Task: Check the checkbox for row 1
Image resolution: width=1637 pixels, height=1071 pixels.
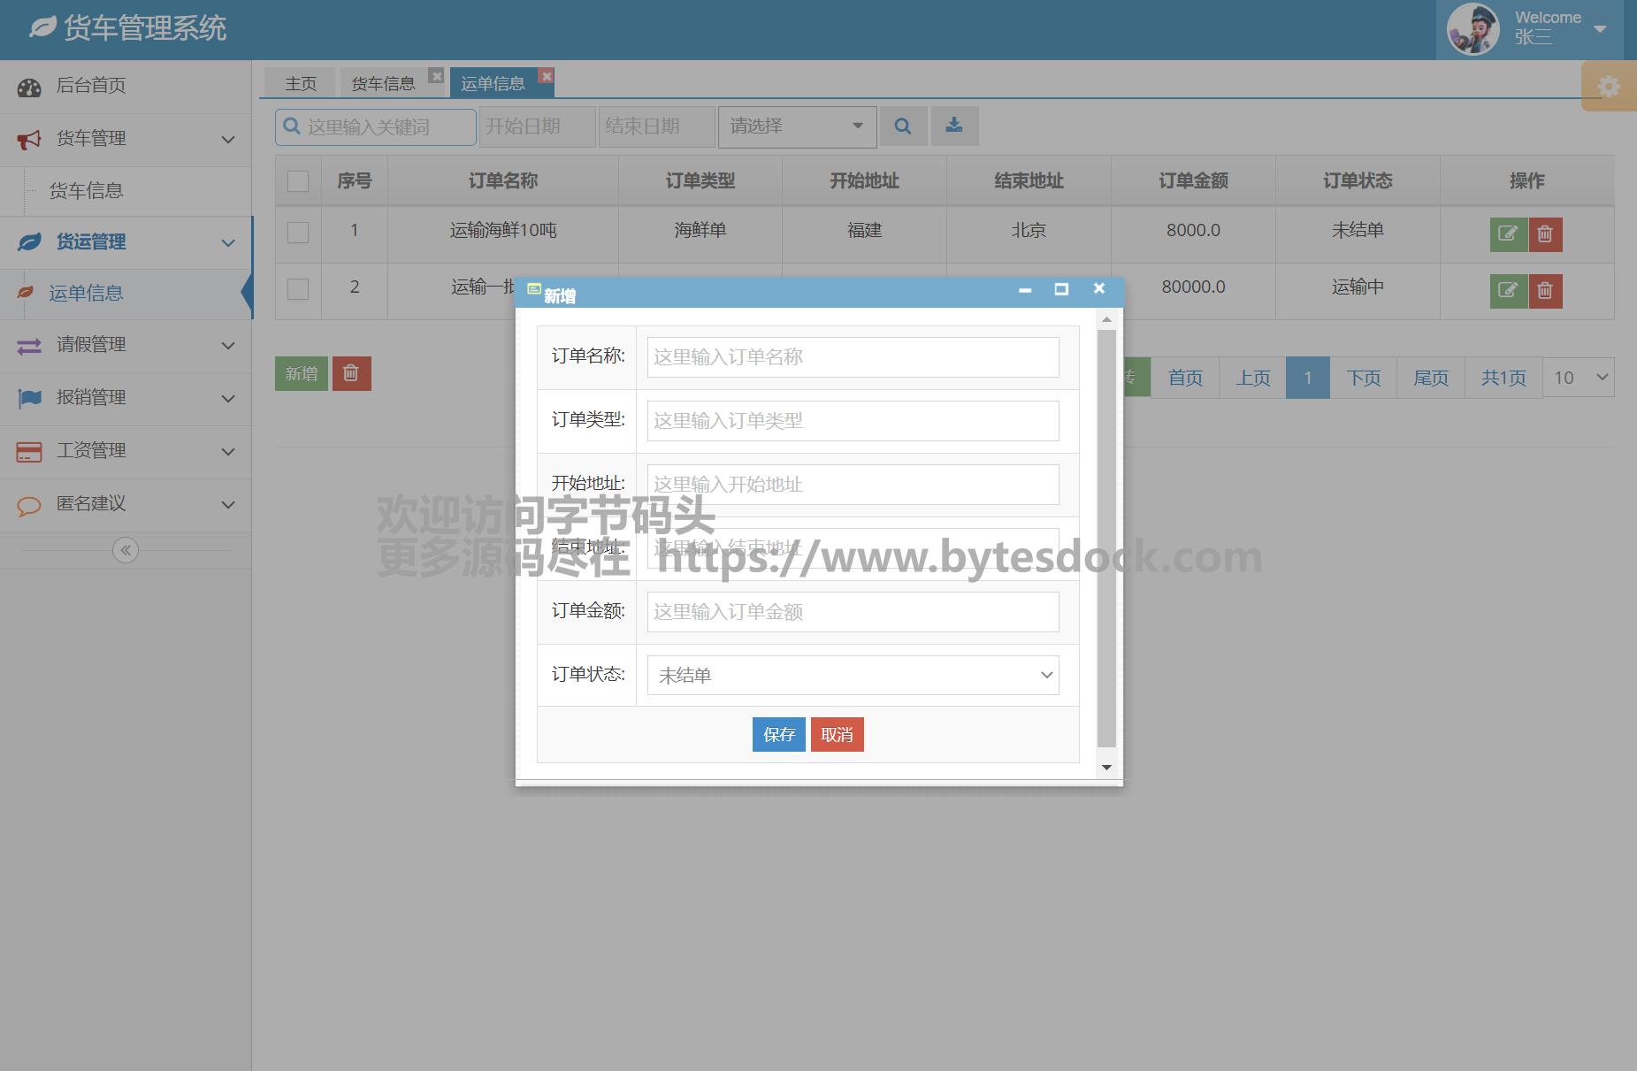Action: [298, 232]
